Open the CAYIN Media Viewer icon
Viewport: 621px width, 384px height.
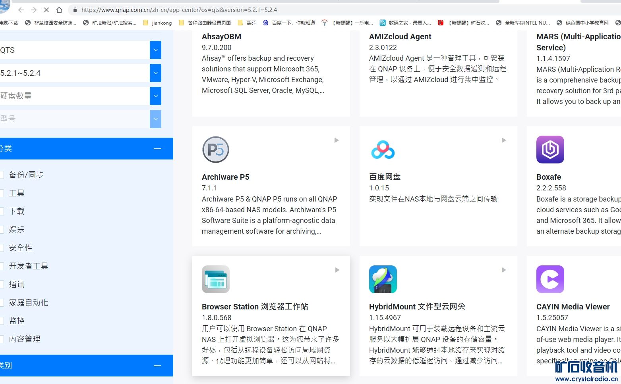coord(550,279)
